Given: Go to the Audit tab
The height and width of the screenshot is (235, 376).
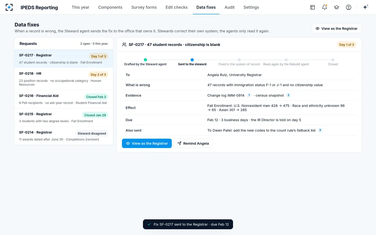Looking at the screenshot, I should (230, 7).
